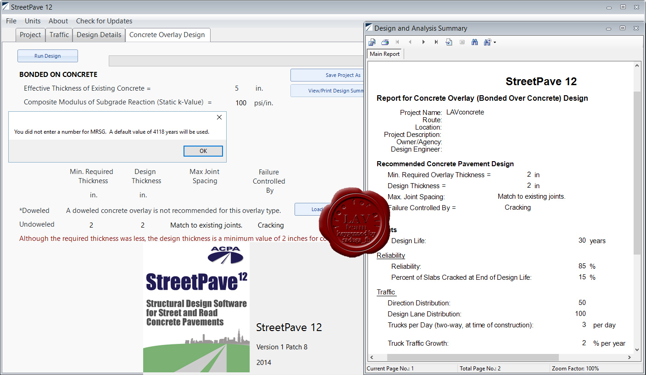Viewport: 646px width, 375px height.
Task: Switch to the Design Details tab
Action: (99, 35)
